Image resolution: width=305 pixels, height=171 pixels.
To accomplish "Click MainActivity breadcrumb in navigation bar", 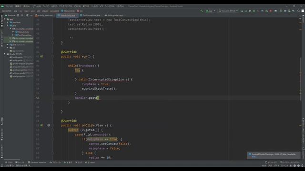I will coord(68,11).
